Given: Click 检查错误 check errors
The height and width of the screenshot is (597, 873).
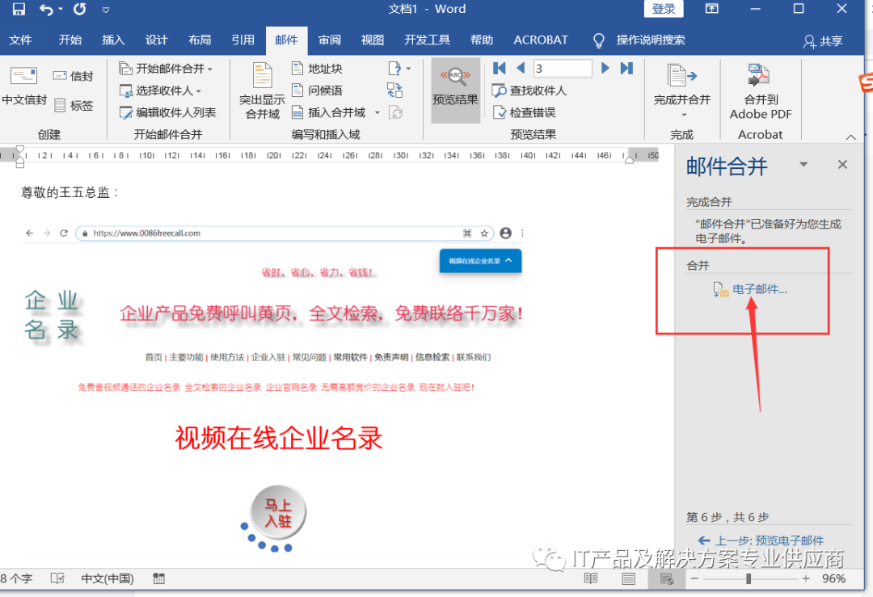Looking at the screenshot, I should (525, 112).
